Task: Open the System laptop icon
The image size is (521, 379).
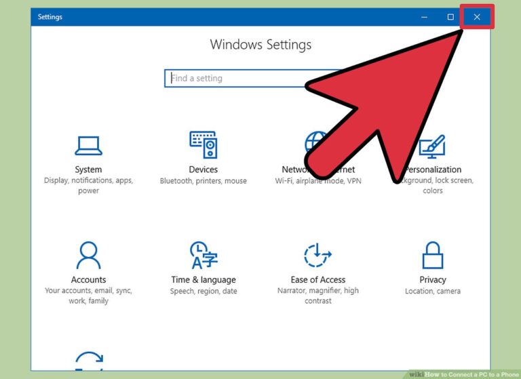Action: point(88,146)
